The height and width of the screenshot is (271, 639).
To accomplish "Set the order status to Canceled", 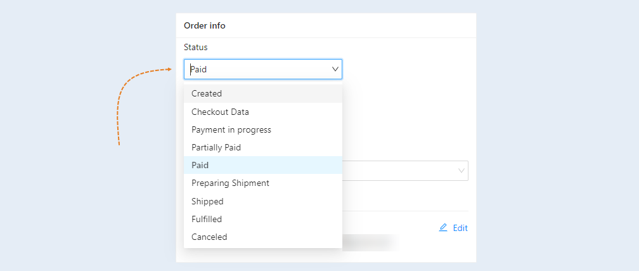I will [263, 237].
